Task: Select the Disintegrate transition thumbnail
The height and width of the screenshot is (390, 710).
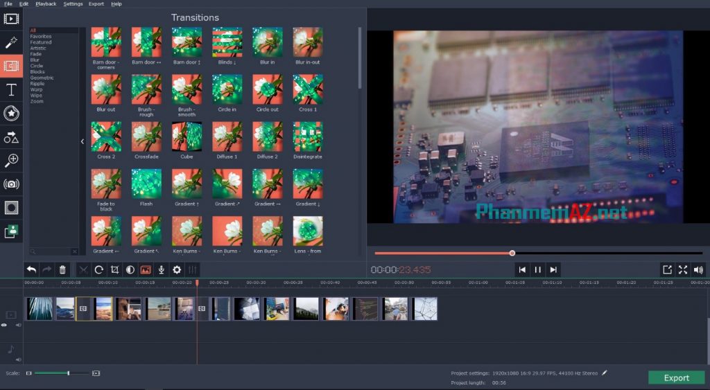Action: coord(308,136)
